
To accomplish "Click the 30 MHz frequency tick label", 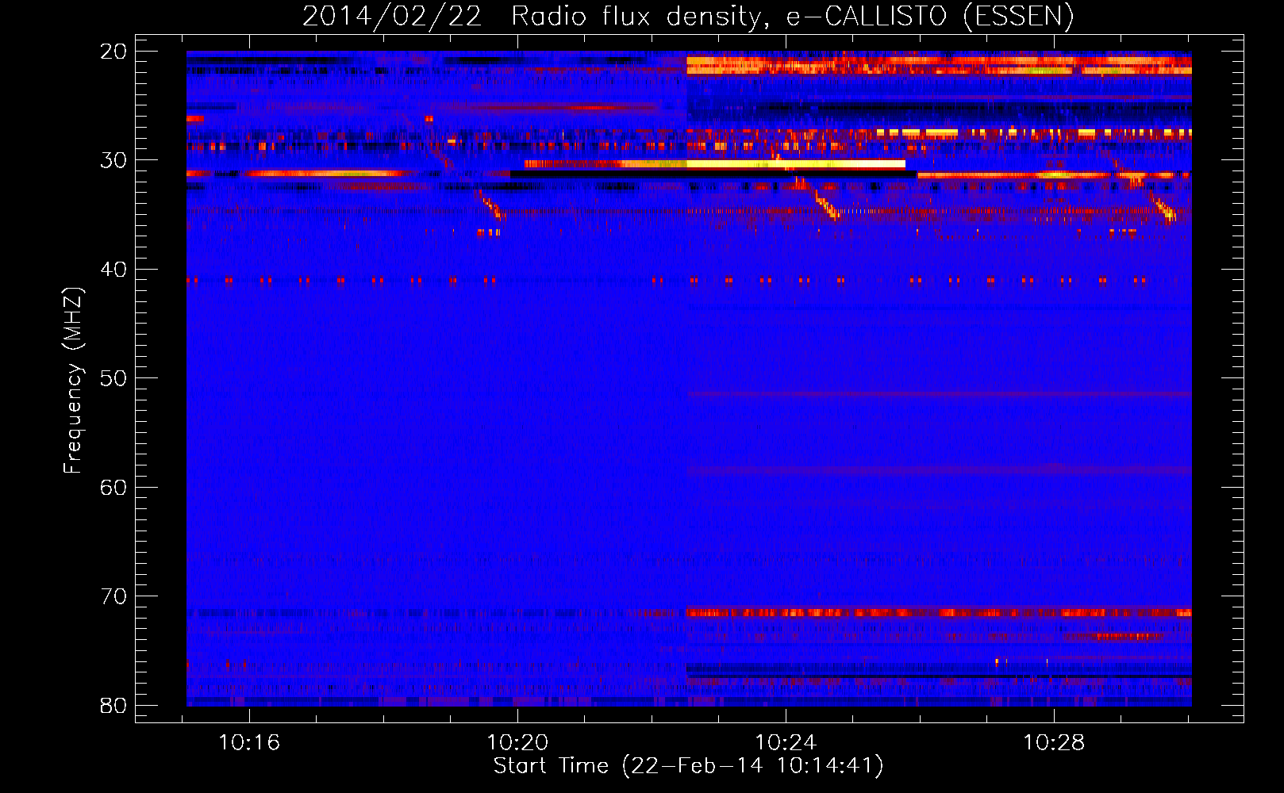I will tap(113, 160).
